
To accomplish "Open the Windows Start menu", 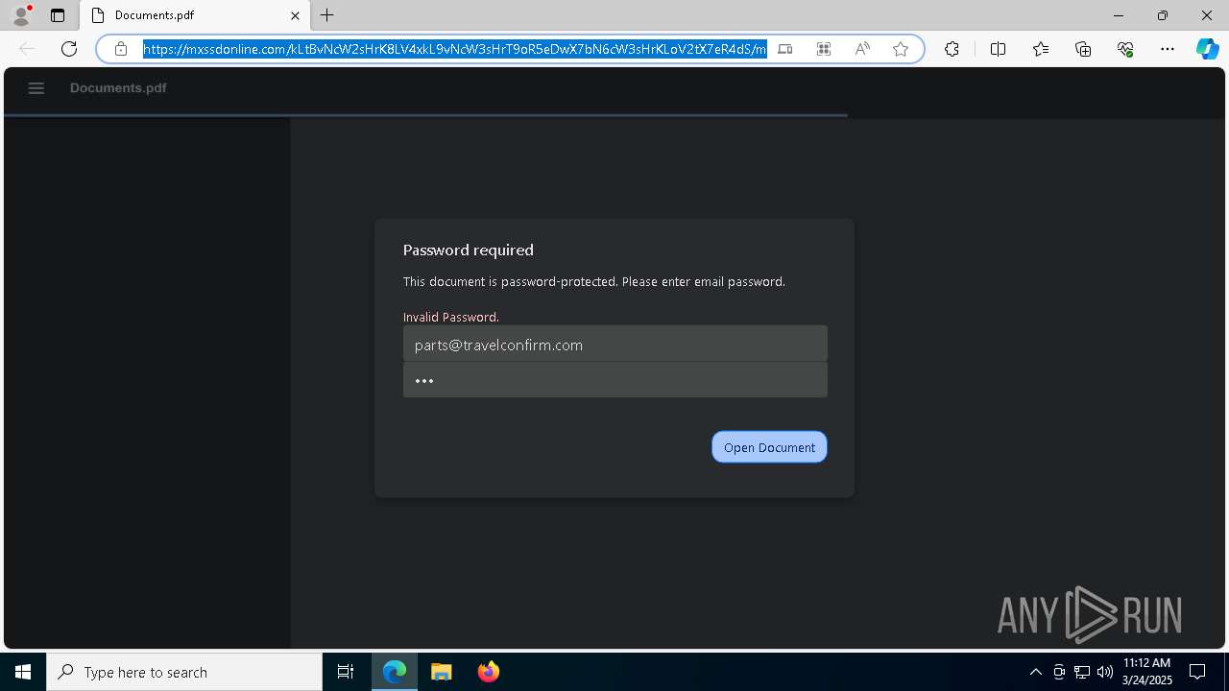I will point(23,672).
